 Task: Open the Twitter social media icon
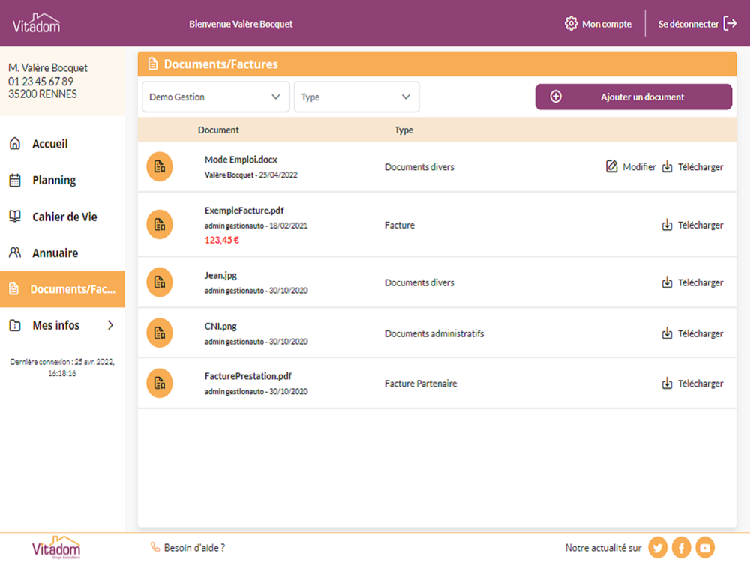(x=658, y=548)
